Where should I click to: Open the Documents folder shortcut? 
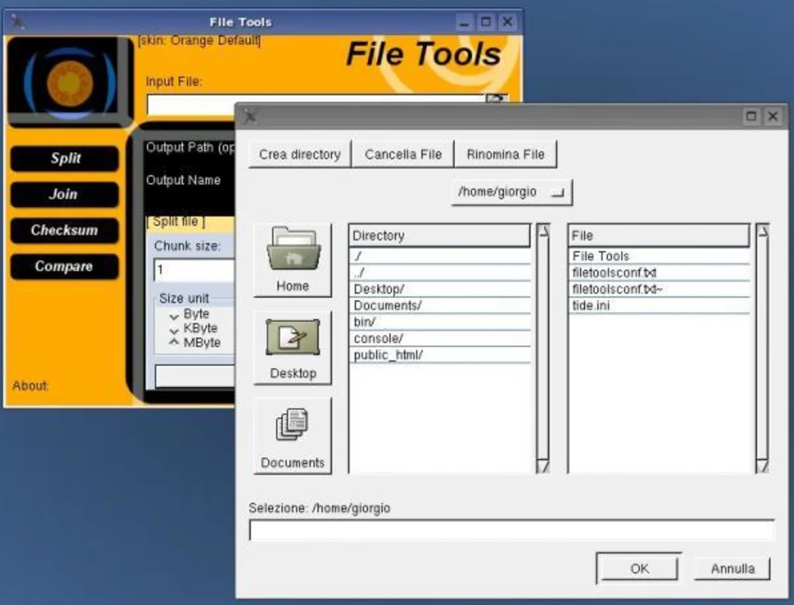[292, 436]
